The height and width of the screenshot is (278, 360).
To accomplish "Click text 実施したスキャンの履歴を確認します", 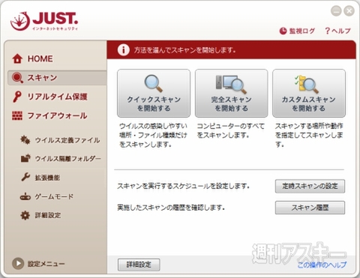I will [x=171, y=208].
